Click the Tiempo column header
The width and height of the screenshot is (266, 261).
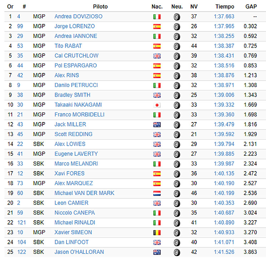point(225,7)
